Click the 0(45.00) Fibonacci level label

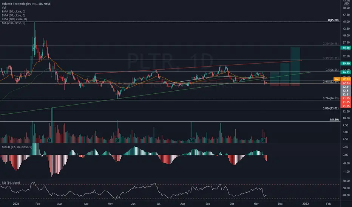tap(333, 20)
